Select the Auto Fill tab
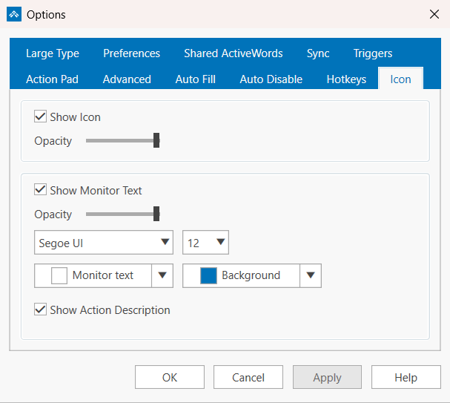The width and height of the screenshot is (450, 403). [196, 79]
